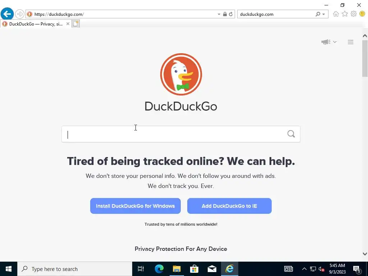This screenshot has width=368, height=276.
Task: Open a new tab
Action: 75,24
